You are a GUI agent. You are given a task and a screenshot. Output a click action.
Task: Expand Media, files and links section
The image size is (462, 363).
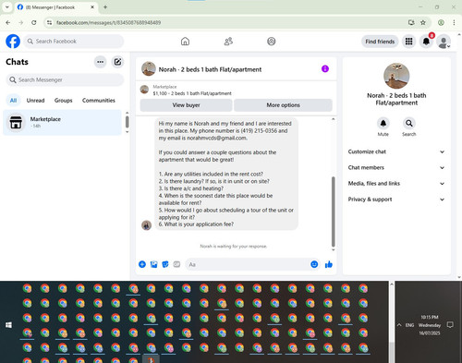tap(396, 184)
